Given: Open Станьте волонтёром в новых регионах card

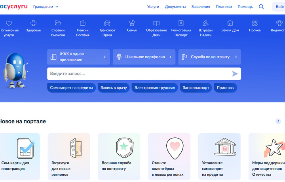Looking at the screenshot, I should [169, 157].
